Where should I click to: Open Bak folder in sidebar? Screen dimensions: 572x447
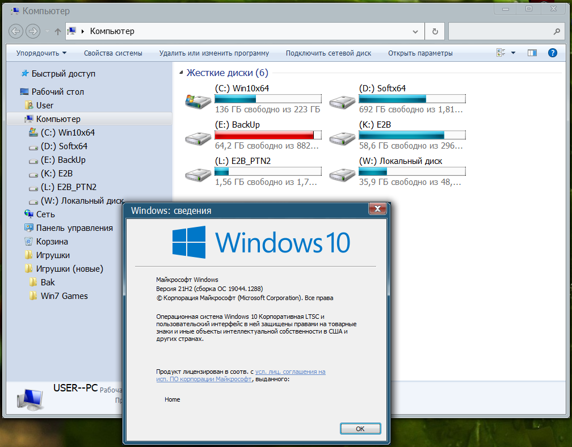point(48,282)
